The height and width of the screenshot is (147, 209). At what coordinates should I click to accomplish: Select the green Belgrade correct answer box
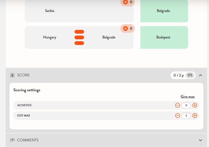(164, 11)
